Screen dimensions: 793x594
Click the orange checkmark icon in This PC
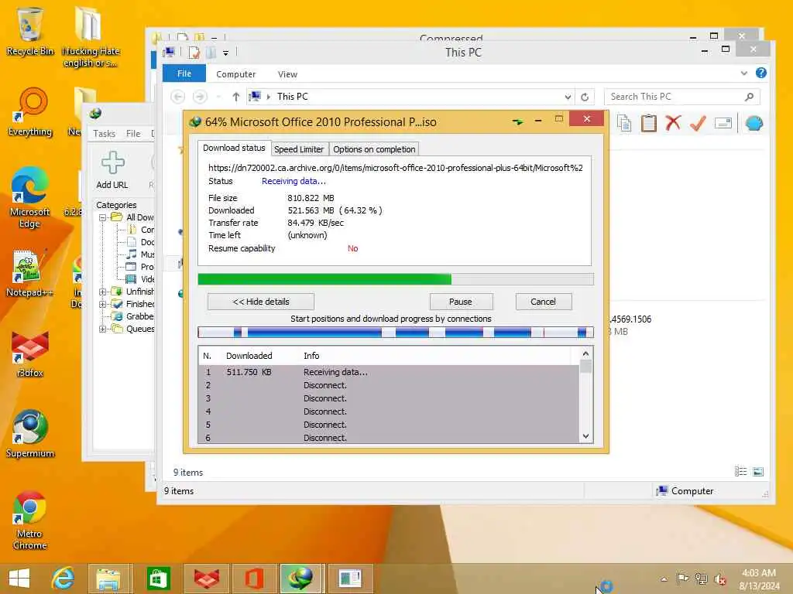coord(698,123)
